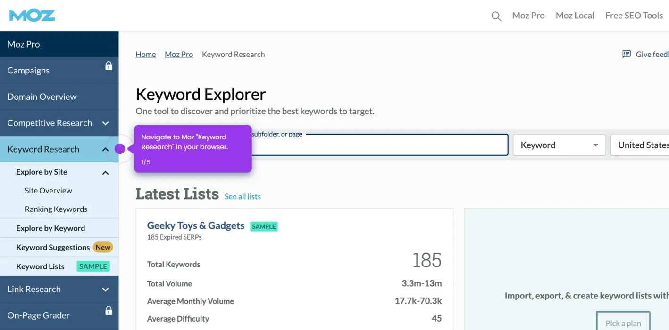Go to Site Overview
The image size is (669, 330).
(49, 191)
